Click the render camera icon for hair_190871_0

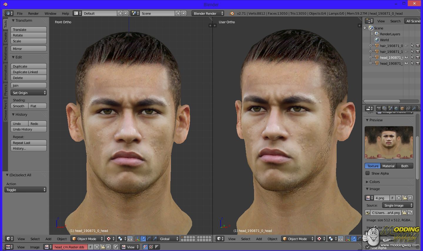(418, 46)
